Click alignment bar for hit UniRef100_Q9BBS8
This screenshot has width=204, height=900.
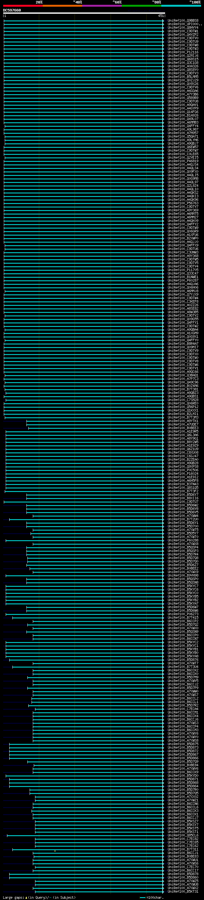point(84,21)
